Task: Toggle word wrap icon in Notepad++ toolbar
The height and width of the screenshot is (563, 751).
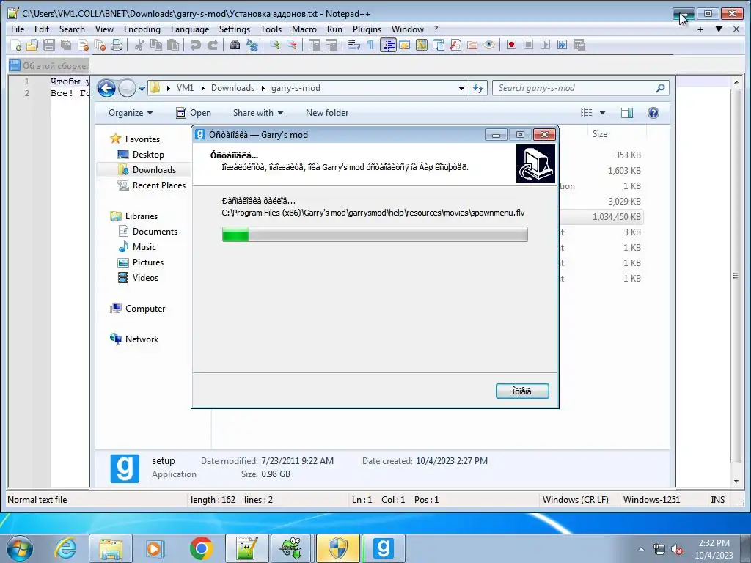Action: (x=354, y=45)
